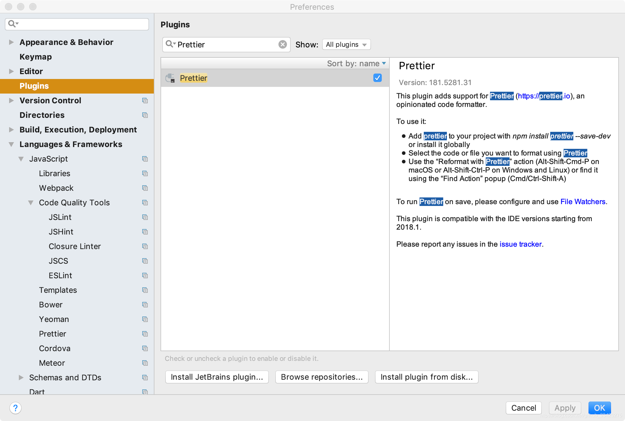625x421 pixels.
Task: Click the OK button
Action: 599,408
